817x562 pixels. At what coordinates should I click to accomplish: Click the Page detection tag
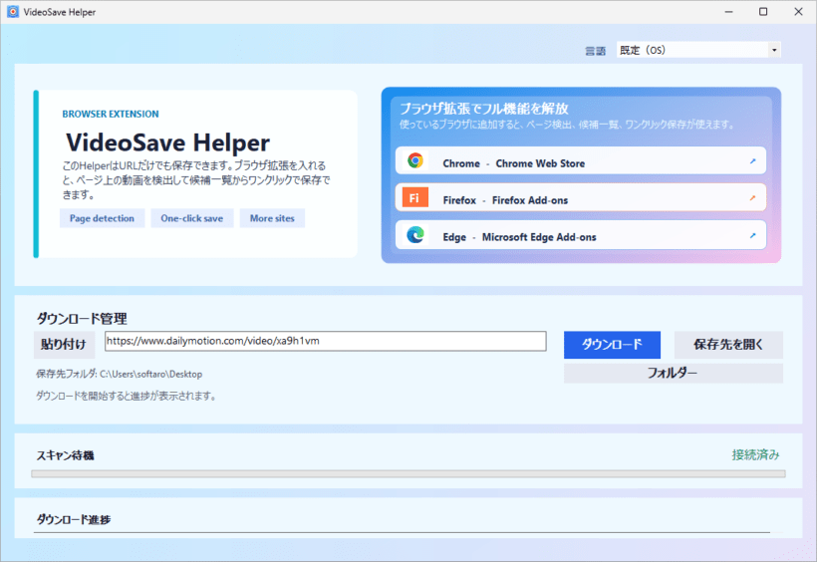tap(102, 218)
